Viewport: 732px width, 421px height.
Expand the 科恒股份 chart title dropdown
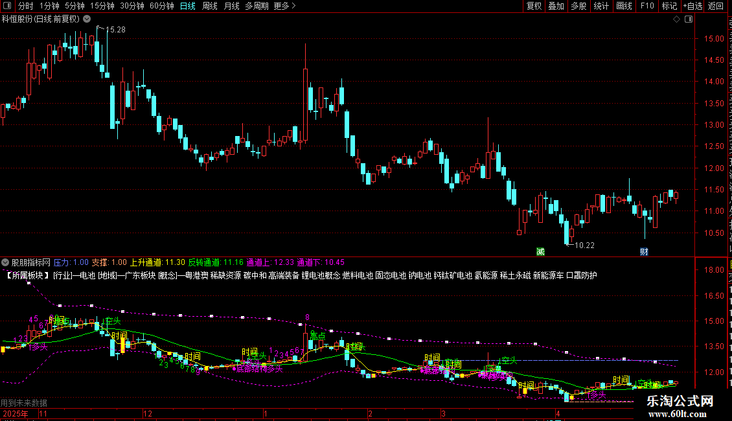(87, 19)
